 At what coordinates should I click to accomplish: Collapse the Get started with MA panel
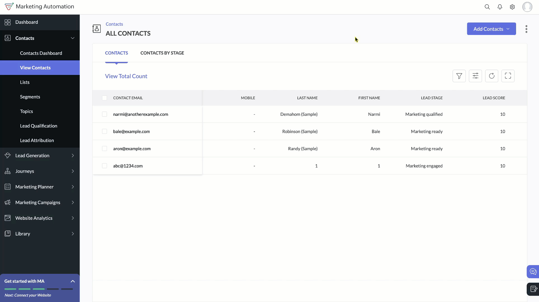click(x=73, y=281)
